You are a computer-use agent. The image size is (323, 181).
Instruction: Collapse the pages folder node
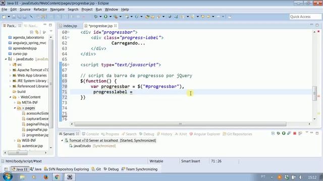point(15,108)
